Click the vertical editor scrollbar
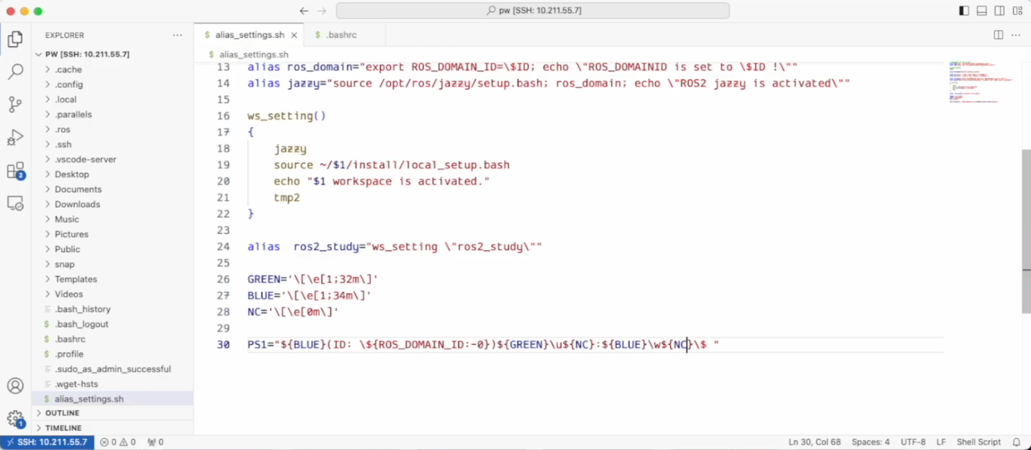Viewport: 1031px width, 450px height. (x=1026, y=231)
